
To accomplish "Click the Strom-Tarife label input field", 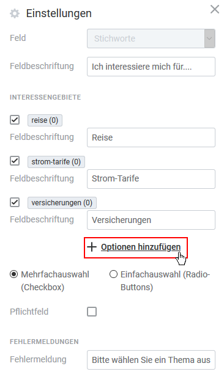I will click(151, 179).
